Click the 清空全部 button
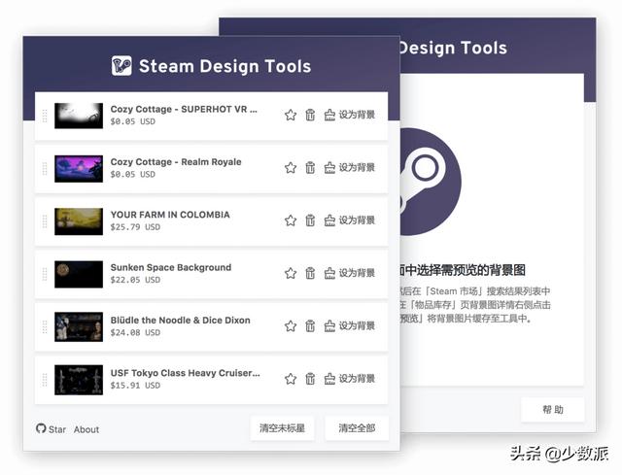The image size is (622, 475). [x=357, y=428]
